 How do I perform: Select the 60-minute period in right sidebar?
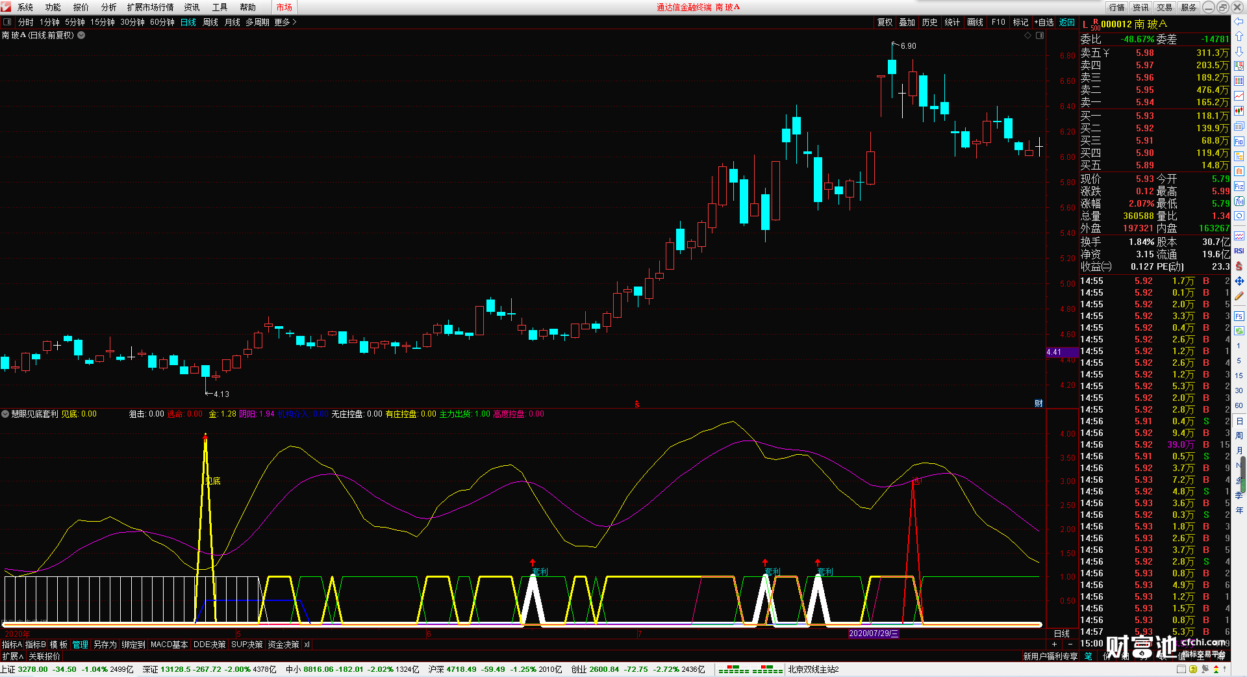tap(1239, 405)
